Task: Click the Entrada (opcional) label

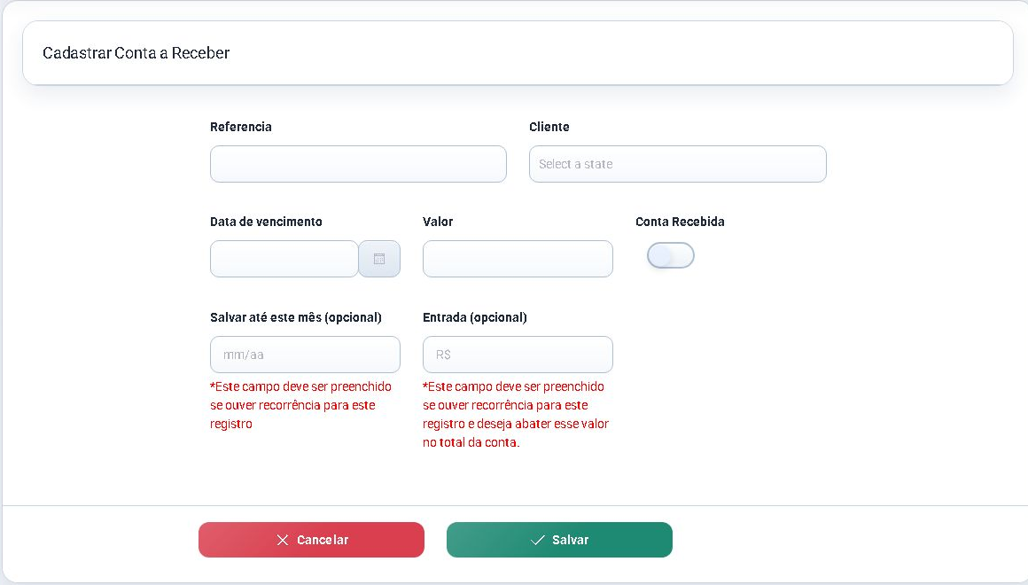Action: pos(475,317)
